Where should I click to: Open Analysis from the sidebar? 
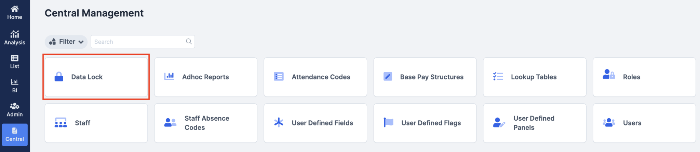pyautogui.click(x=15, y=38)
